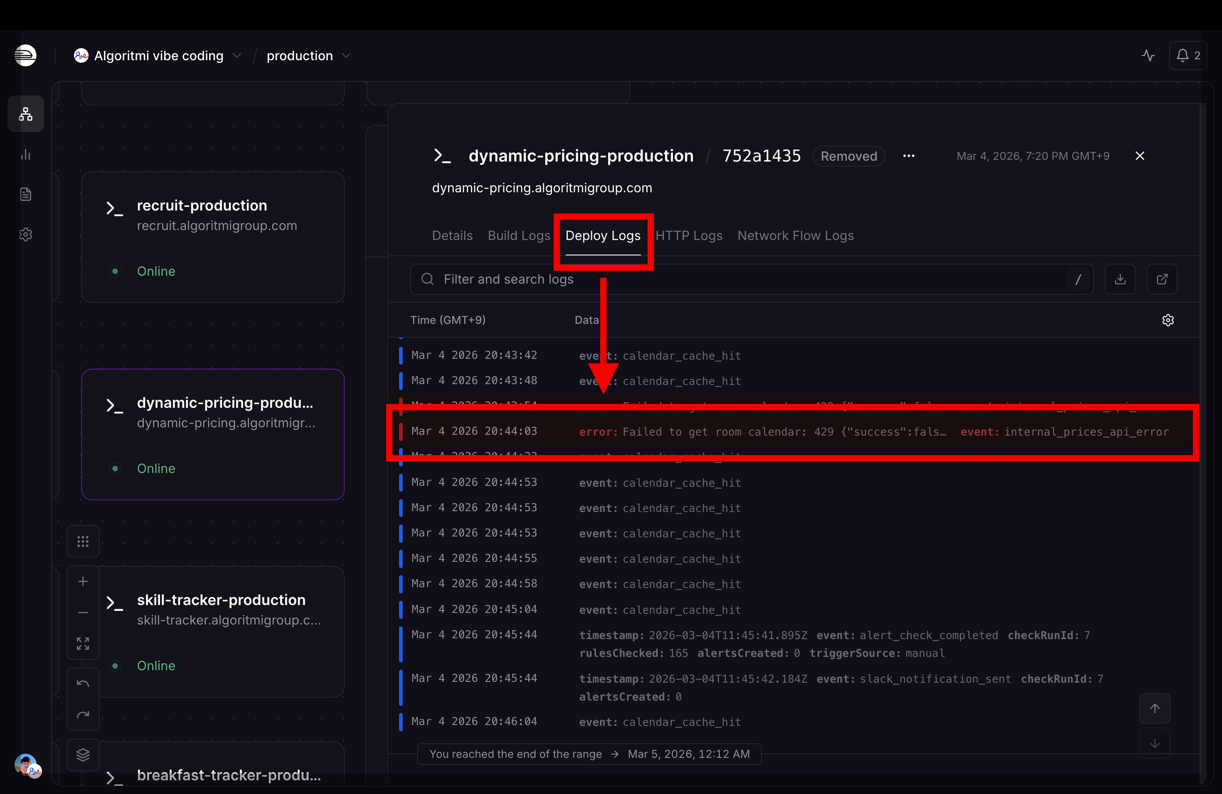Open the recruit-production service card

tap(212, 237)
